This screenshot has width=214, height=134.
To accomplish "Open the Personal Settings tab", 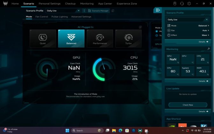I will click(49, 4).
